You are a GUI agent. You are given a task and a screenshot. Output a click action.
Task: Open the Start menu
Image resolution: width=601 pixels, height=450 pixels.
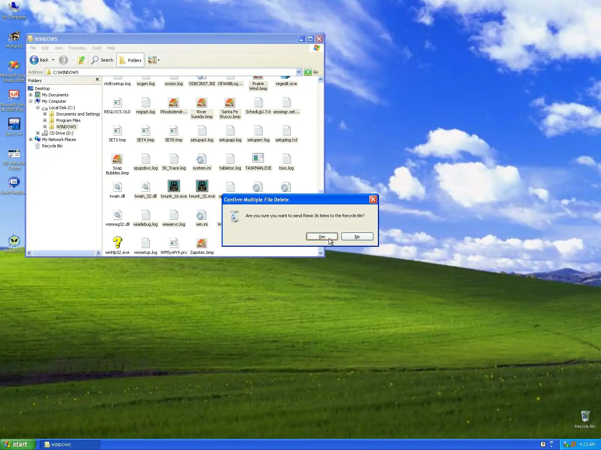pos(18,444)
